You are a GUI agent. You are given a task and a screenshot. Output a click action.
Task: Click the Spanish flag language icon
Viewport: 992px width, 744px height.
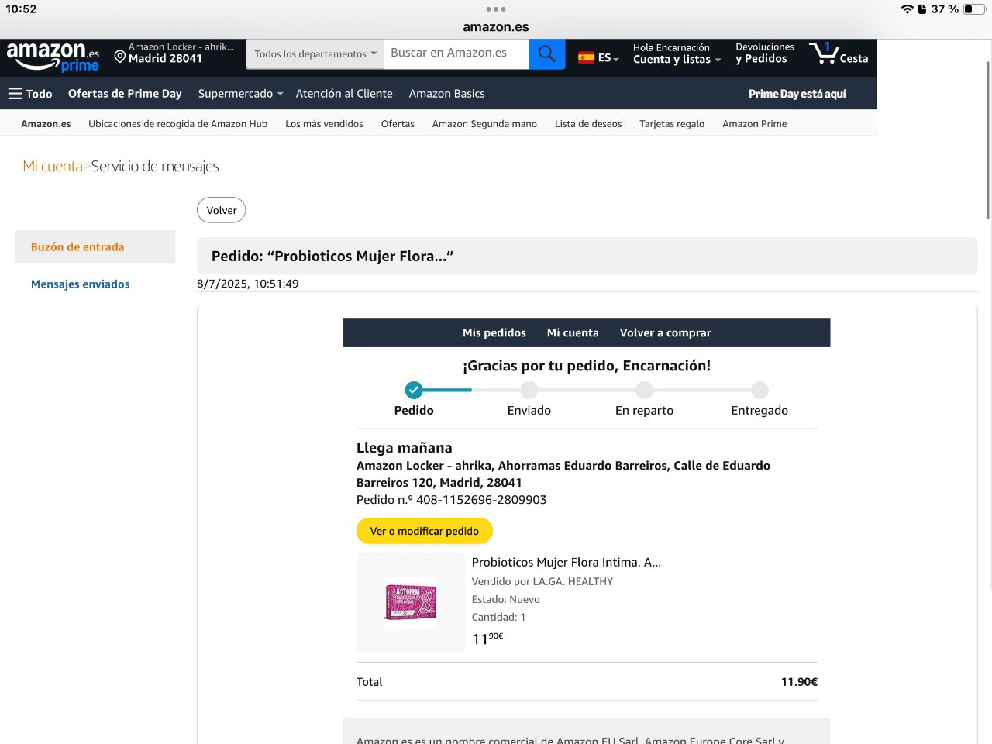pos(587,58)
